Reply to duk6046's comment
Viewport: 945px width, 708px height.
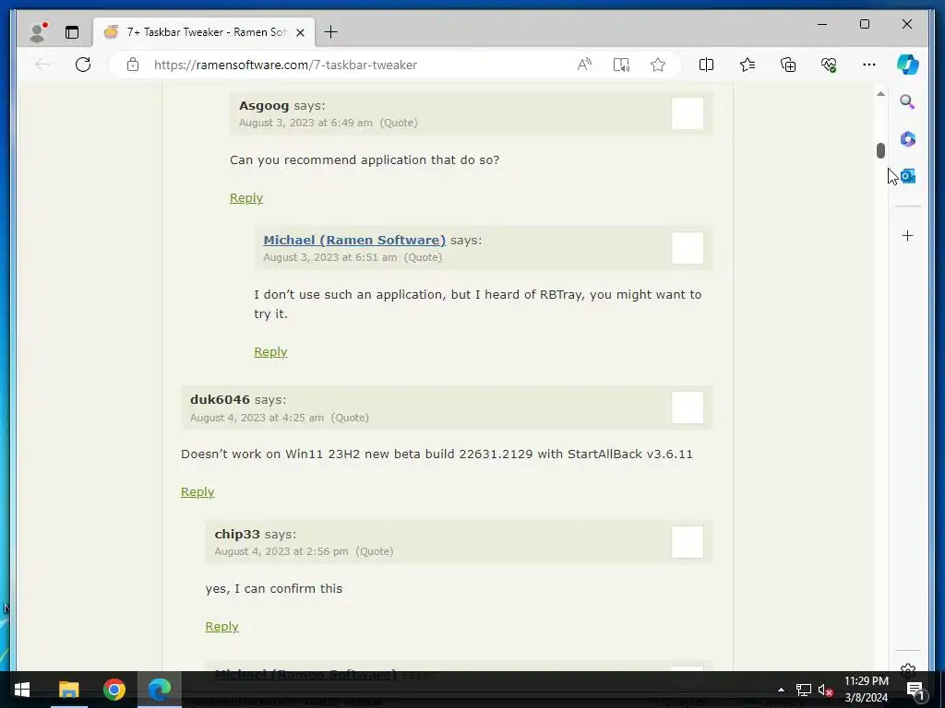197,492
